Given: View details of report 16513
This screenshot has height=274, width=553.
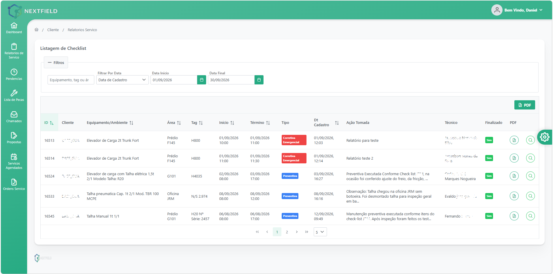Looking at the screenshot, I should coord(530,140).
